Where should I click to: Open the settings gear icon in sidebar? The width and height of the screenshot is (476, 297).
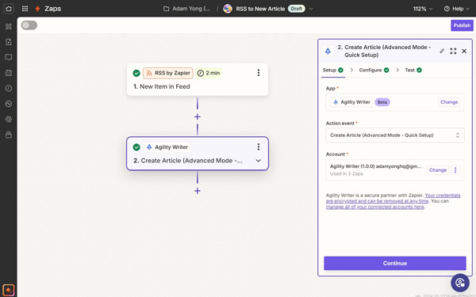(9, 119)
